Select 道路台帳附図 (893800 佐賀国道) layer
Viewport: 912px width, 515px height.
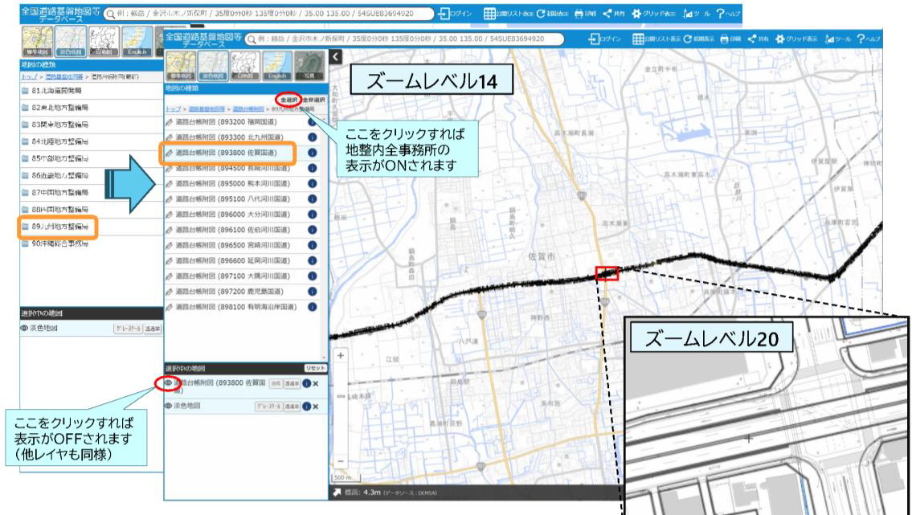coord(225,151)
